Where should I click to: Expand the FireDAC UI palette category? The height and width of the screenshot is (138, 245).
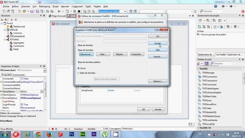[198, 128]
